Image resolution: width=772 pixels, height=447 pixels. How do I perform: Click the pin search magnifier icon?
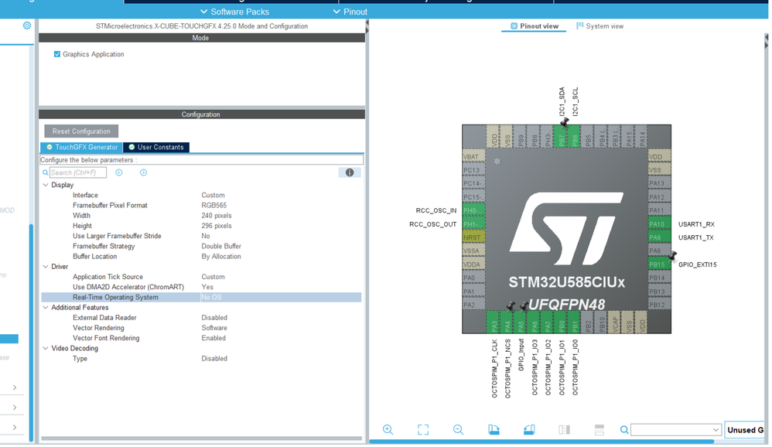[624, 430]
